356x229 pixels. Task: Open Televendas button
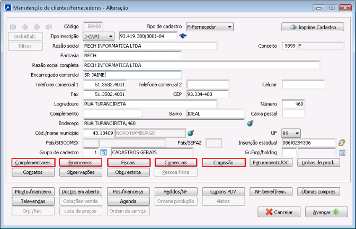33,201
